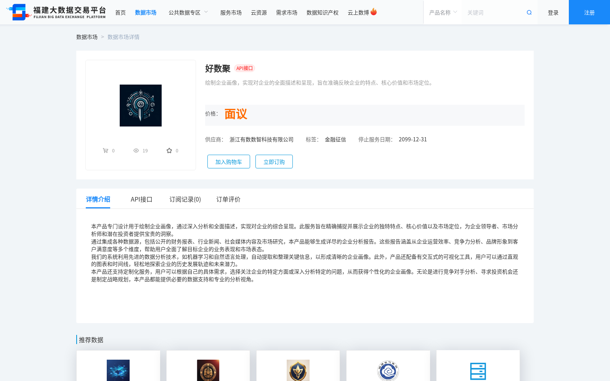Open 数据知识产权 navigation item
Image resolution: width=610 pixels, height=381 pixels.
tap(323, 13)
